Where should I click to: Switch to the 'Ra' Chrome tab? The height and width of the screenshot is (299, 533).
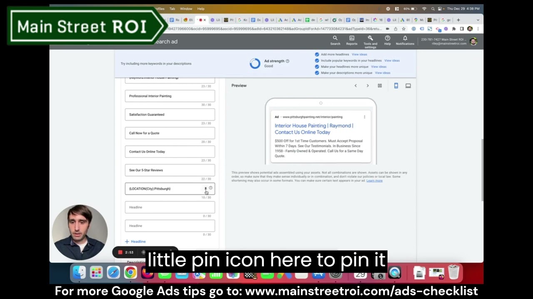(174, 20)
